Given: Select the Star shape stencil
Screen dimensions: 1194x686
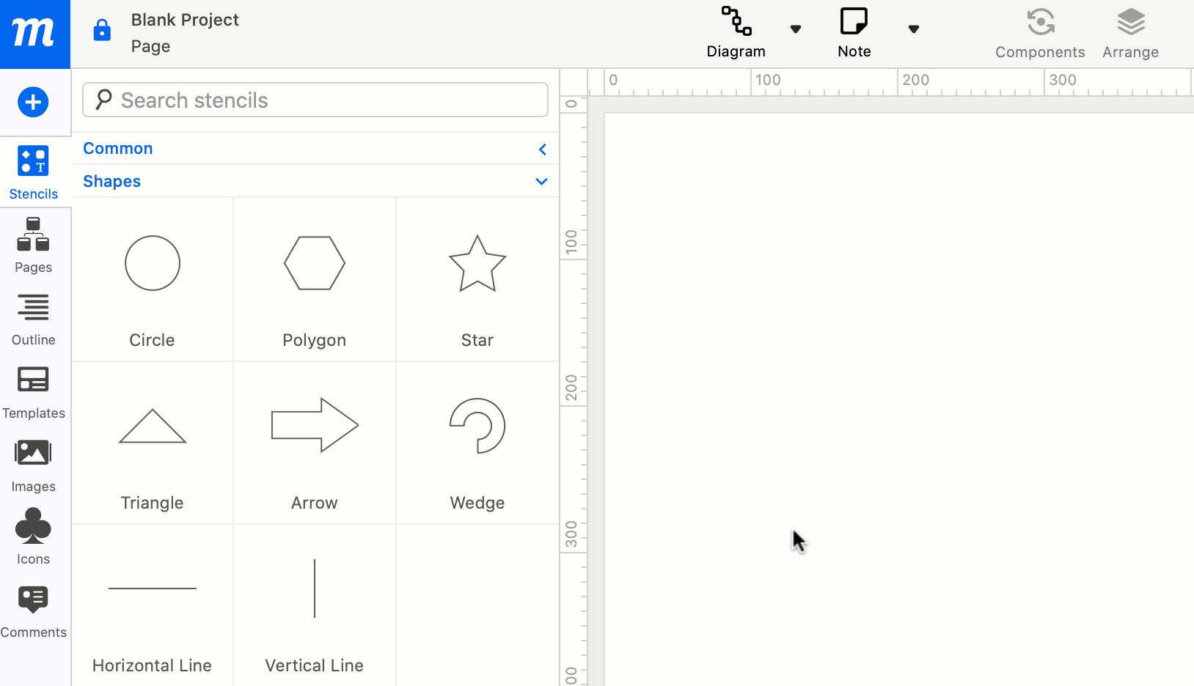Looking at the screenshot, I should [477, 264].
